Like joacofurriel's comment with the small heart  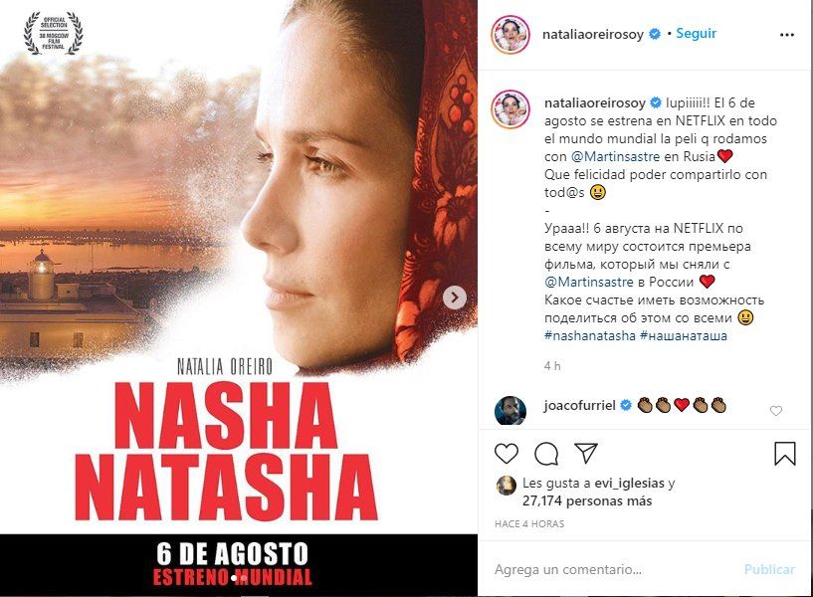click(x=775, y=411)
